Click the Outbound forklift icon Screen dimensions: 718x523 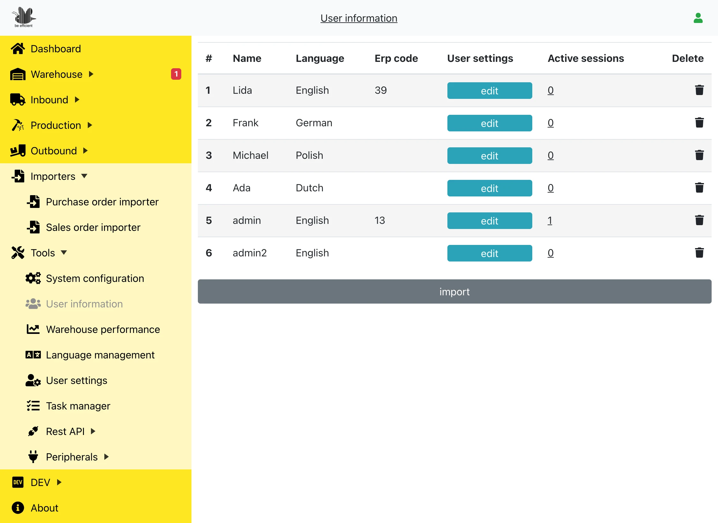tap(18, 151)
